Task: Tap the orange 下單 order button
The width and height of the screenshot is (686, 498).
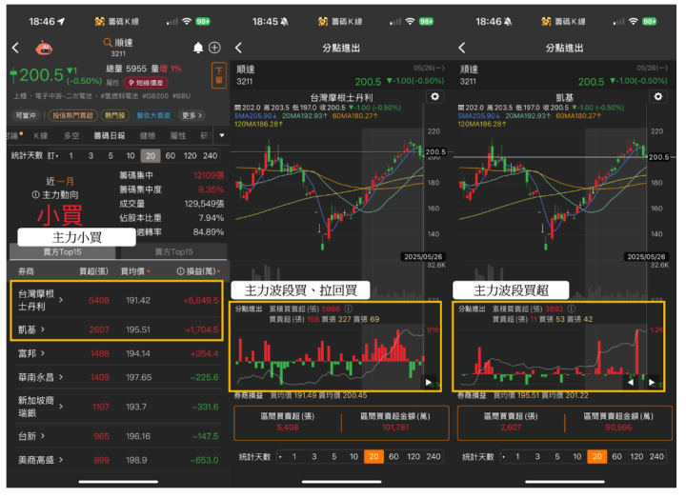Action: click(219, 75)
